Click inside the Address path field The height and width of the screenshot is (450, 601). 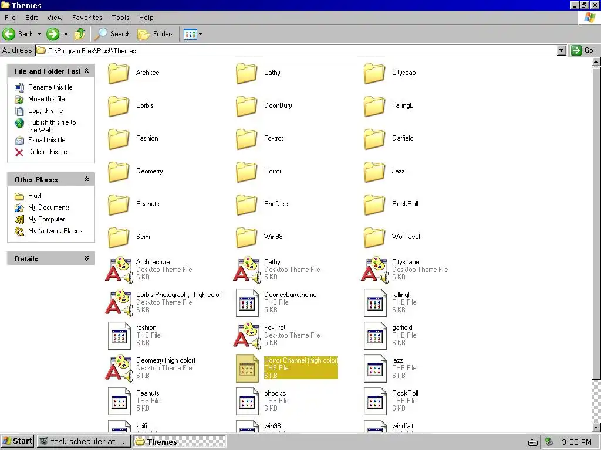[x=300, y=50]
